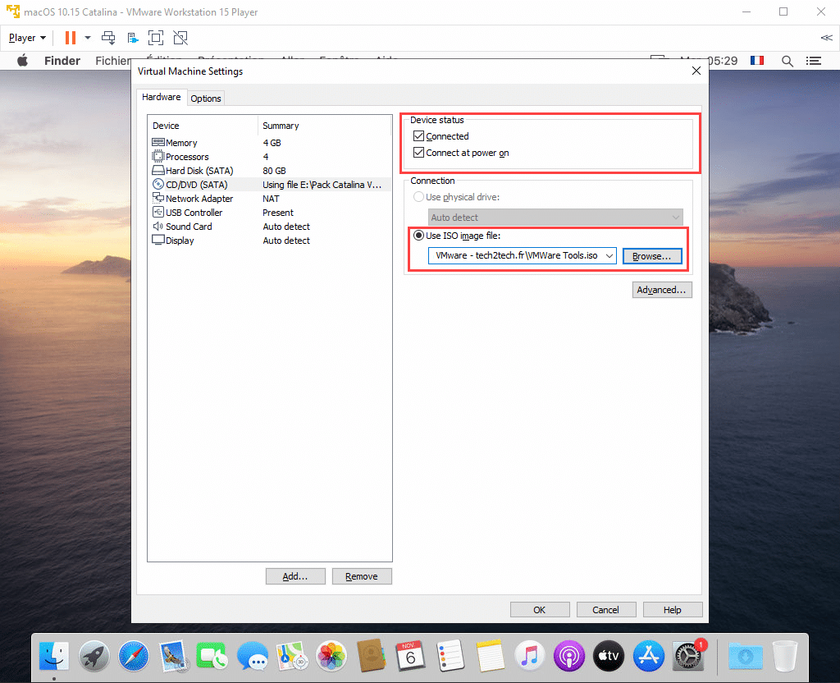Select the Use ISO image file radio button
This screenshot has width=840, height=683.
tap(418, 236)
